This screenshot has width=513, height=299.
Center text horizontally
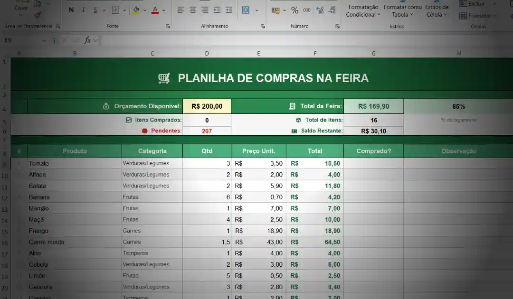point(193,10)
